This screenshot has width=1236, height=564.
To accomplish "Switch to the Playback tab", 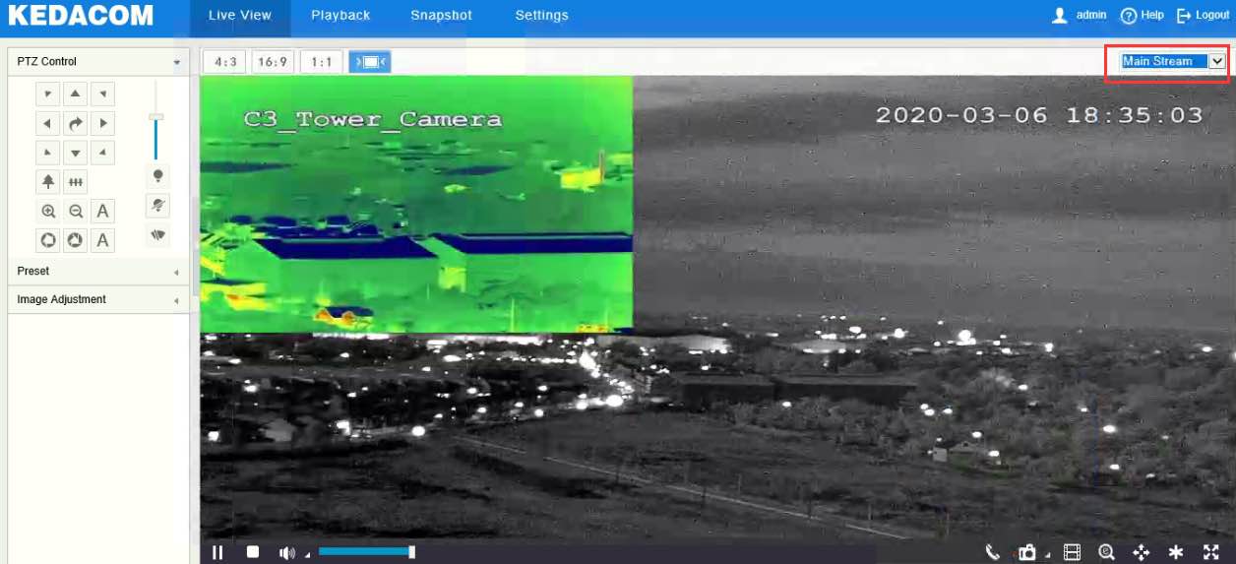I will [x=340, y=16].
